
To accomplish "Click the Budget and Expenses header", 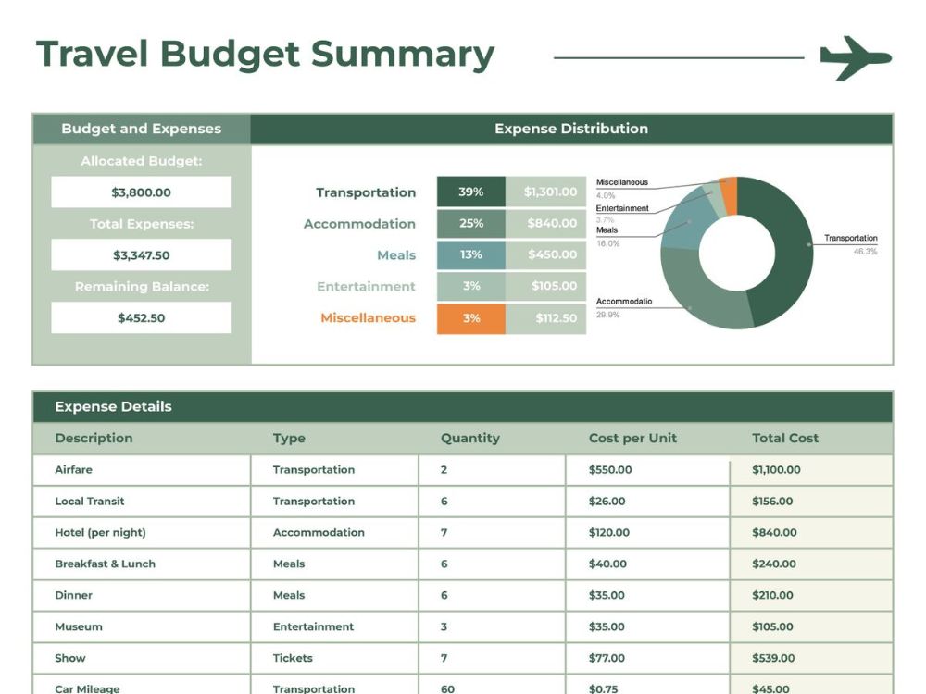I will click(141, 129).
